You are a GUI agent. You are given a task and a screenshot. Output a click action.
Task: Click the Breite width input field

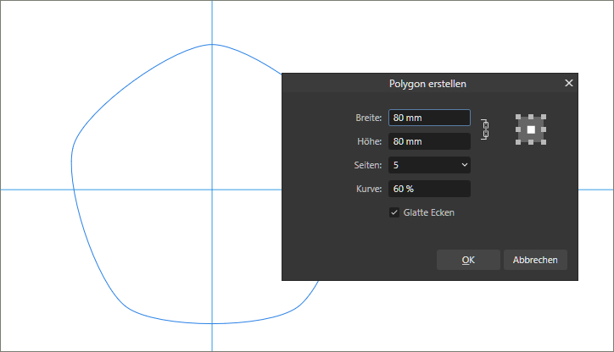pyautogui.click(x=429, y=118)
